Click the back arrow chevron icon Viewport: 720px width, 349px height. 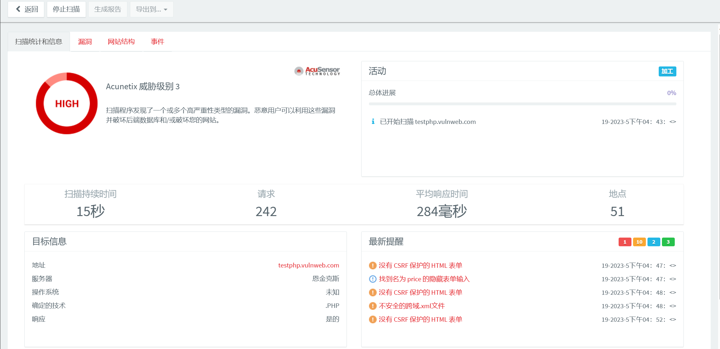point(18,9)
